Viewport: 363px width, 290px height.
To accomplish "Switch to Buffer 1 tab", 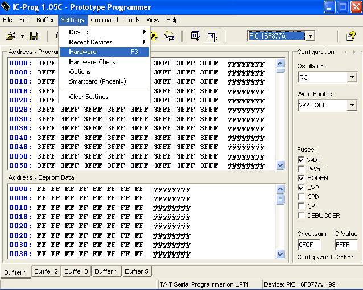I will [x=15, y=272].
